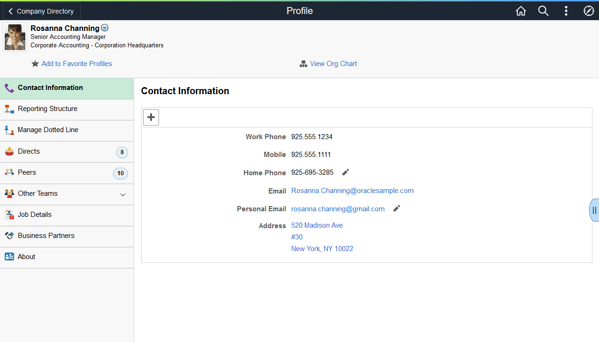Edit Personal Email with pencil icon
This screenshot has height=342, width=599.
pyautogui.click(x=397, y=208)
